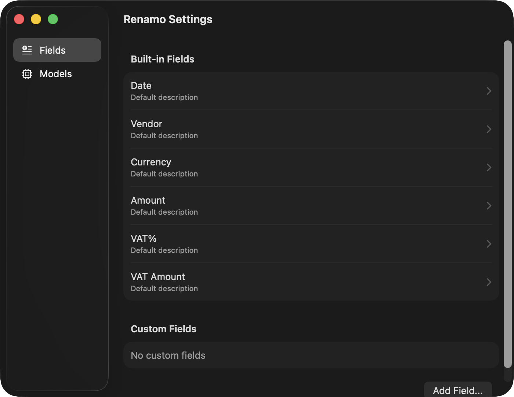Expand the Currency field chevron
This screenshot has width=514, height=397.
point(489,167)
